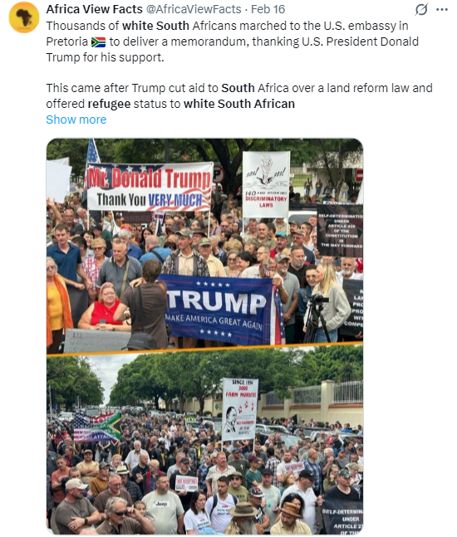Click the blue TRUMP Make America Great Again flag
This screenshot has width=457, height=537.
(x=220, y=310)
